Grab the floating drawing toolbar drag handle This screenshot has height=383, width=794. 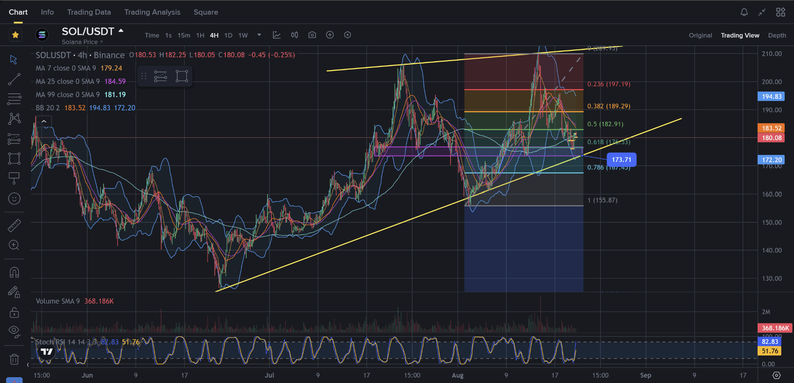point(144,76)
